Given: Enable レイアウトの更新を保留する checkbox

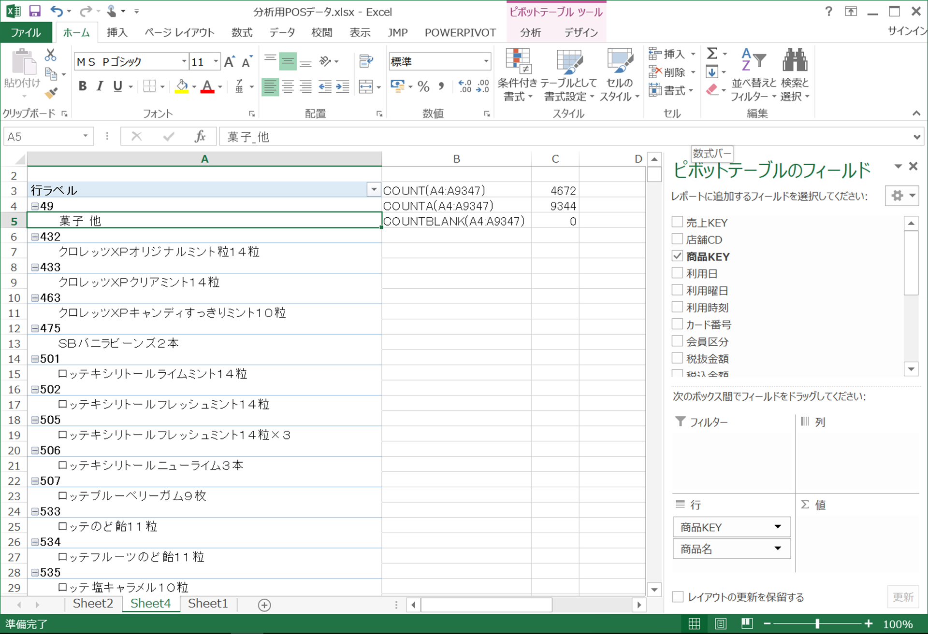Looking at the screenshot, I should (x=678, y=597).
